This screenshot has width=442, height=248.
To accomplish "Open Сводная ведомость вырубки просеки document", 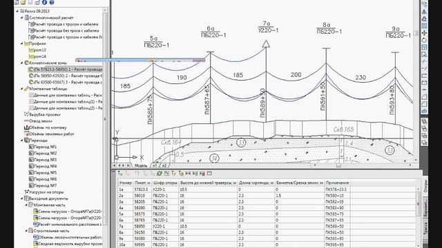I will point(68,244).
